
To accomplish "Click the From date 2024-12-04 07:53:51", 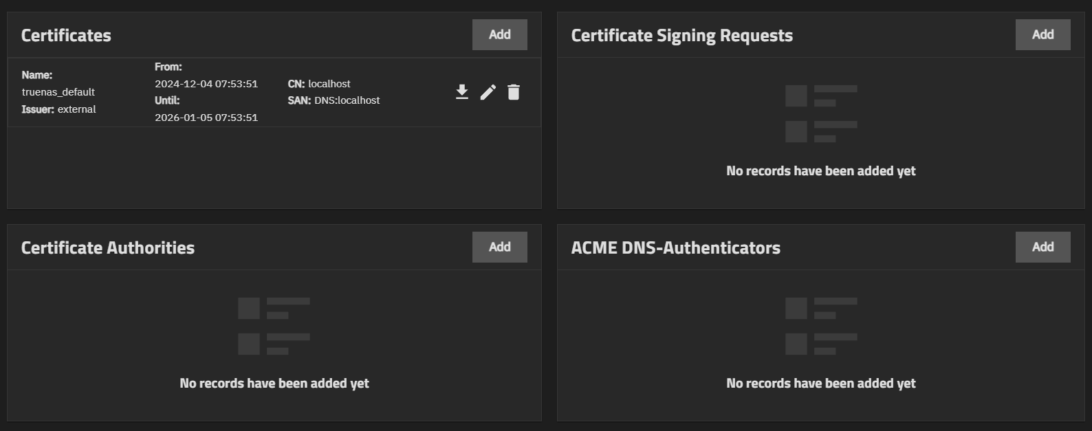I will [206, 84].
